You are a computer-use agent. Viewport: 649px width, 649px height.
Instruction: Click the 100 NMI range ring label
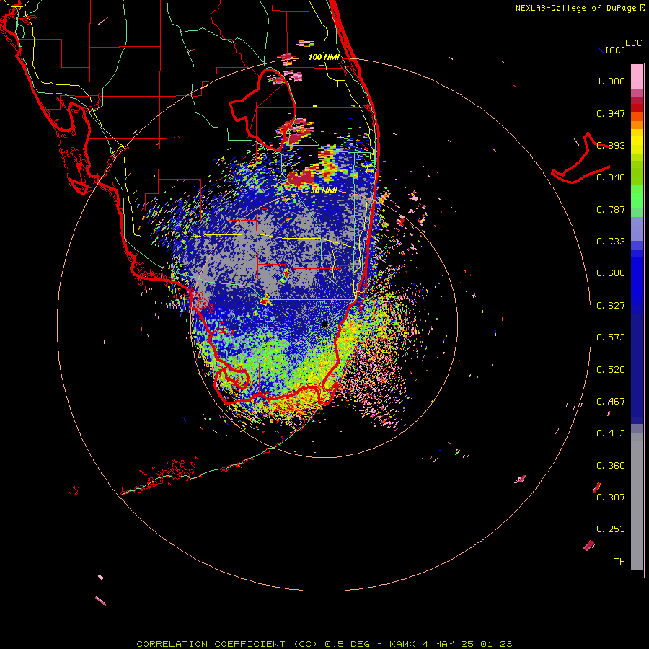324,57
